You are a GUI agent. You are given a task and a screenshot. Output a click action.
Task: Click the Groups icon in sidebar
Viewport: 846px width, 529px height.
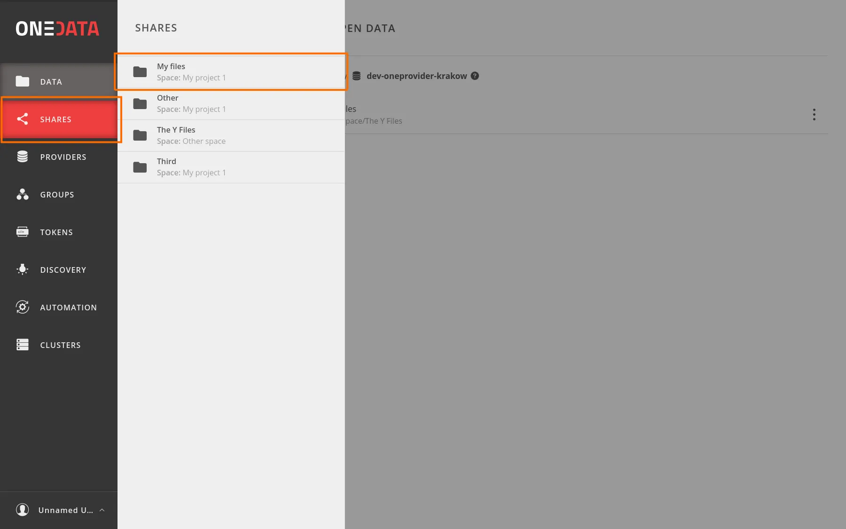coord(22,194)
